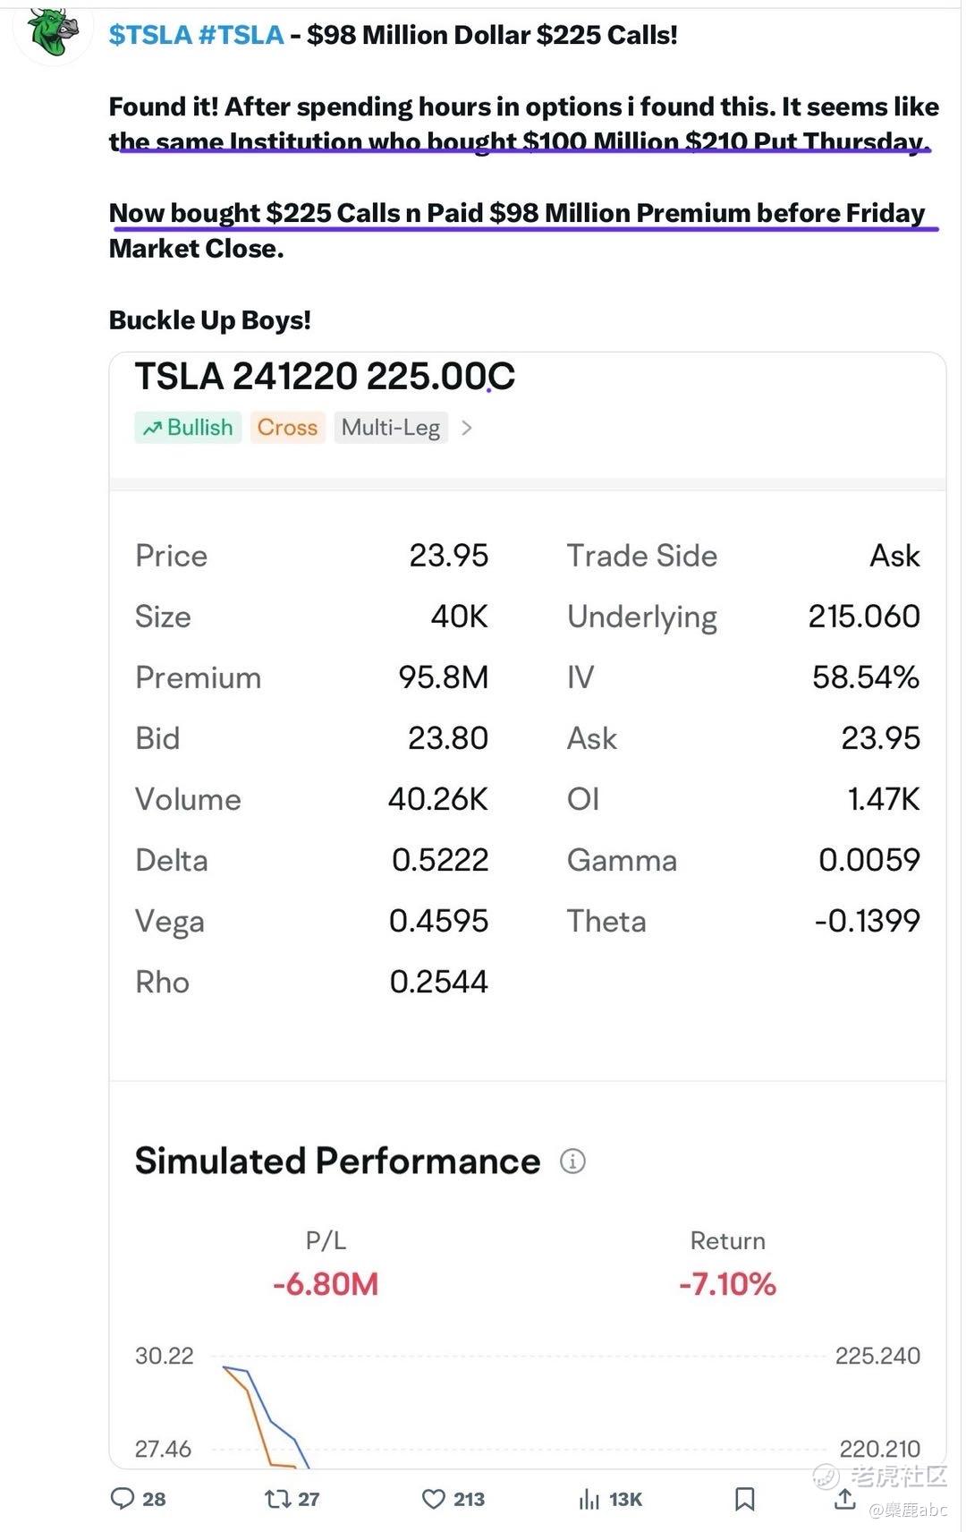
Task: Tap the -7.10% Return value
Action: pyautogui.click(x=727, y=1284)
